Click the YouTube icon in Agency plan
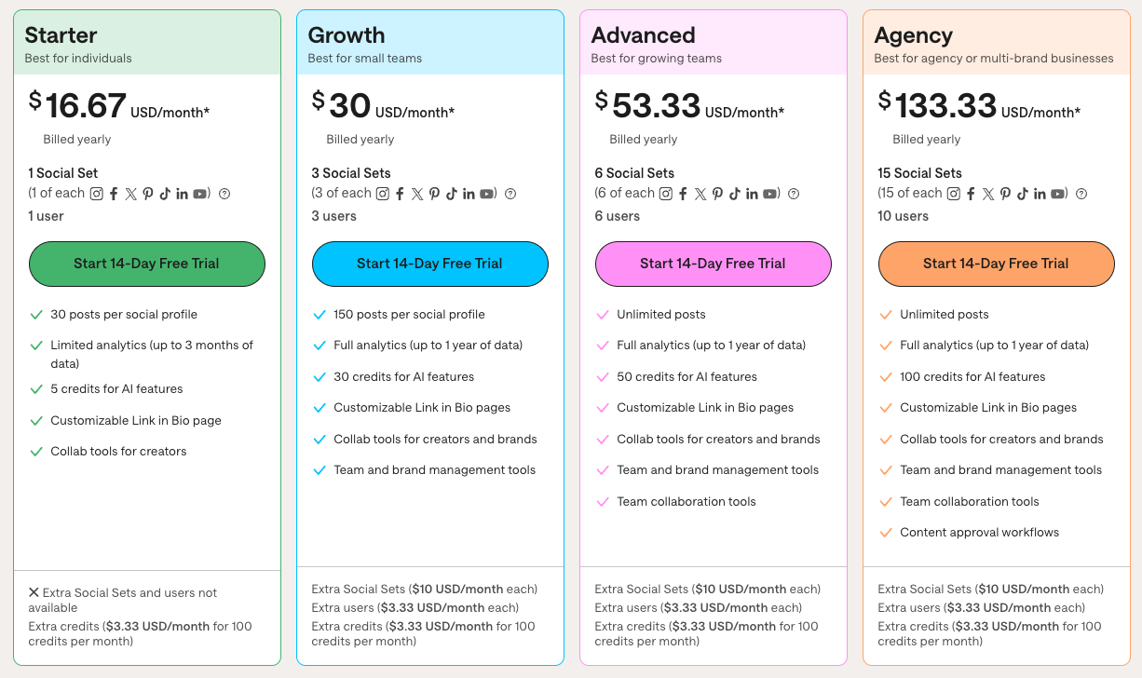 click(1058, 194)
